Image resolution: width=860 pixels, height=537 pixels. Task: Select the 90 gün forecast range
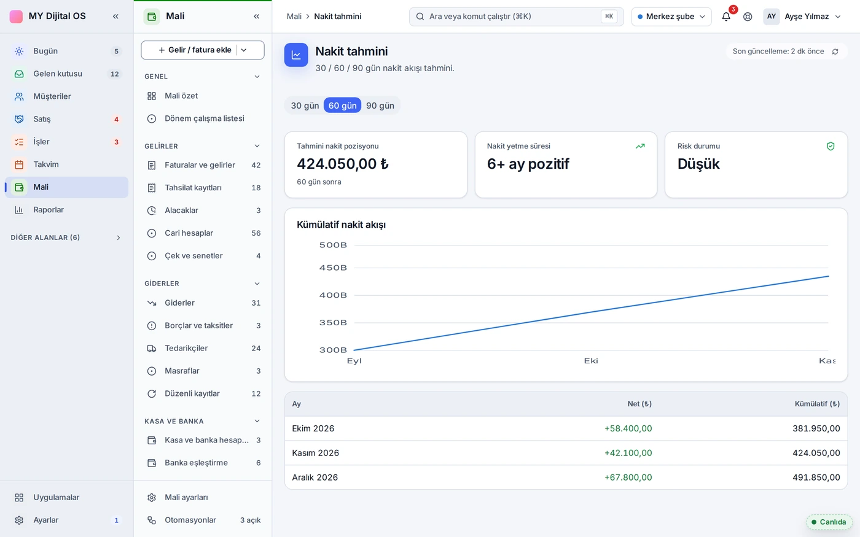click(x=380, y=106)
